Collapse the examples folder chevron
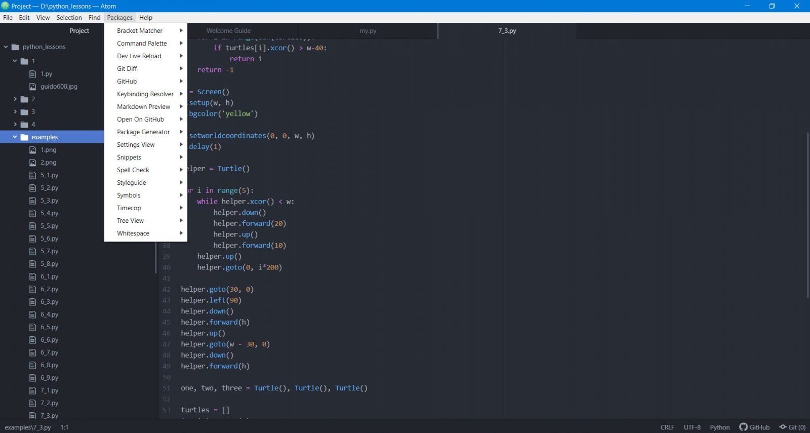Viewport: 810px width, 433px height. tap(15, 137)
